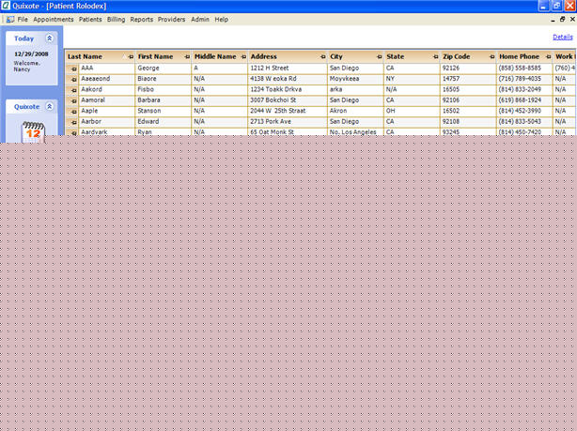Image resolution: width=577 pixels, height=431 pixels.
Task: Pin the Zip Code column header
Action: coord(491,57)
